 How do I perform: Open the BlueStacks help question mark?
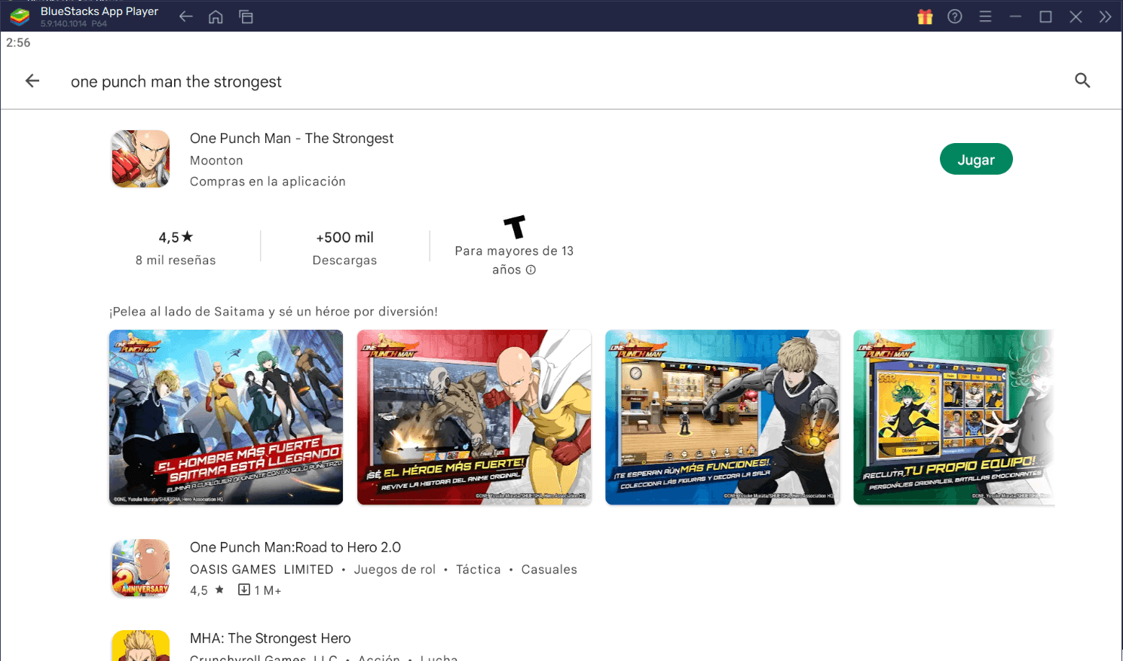click(x=955, y=17)
